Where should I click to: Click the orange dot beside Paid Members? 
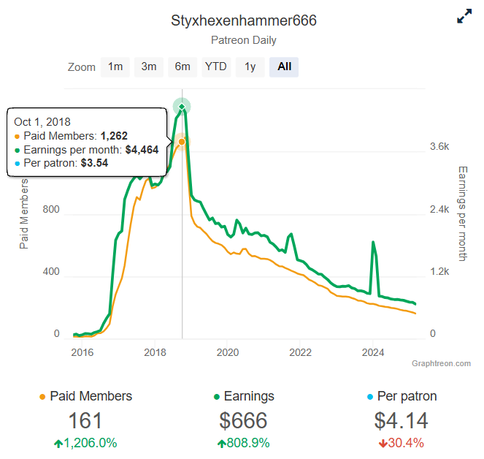42,397
